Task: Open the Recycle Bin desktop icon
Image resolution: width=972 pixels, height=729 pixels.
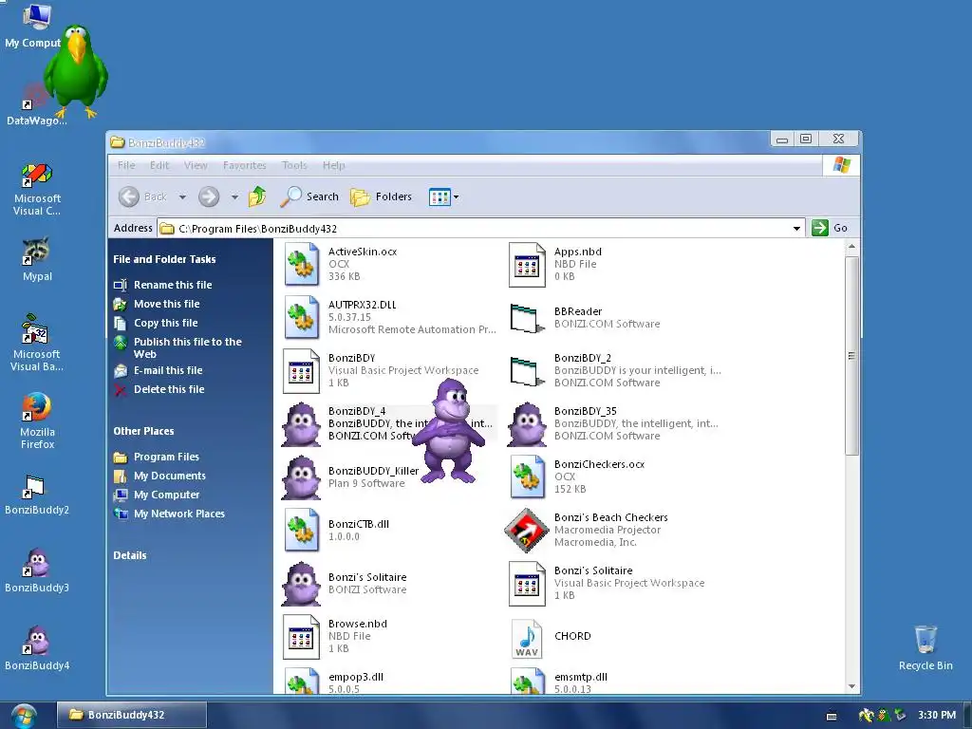Action: [x=925, y=647]
